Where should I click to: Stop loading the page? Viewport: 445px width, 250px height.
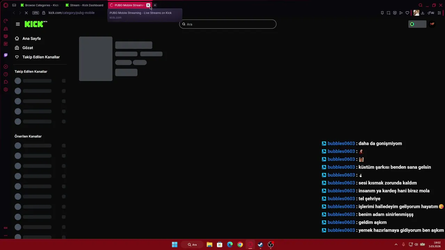tap(26, 13)
